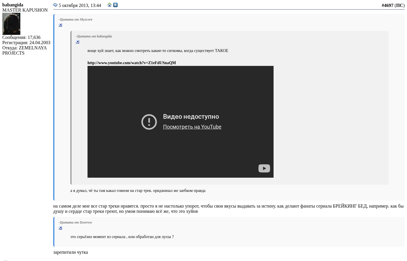This screenshot has width=407, height=261.
Task: Click the exclamation warning icon in video
Action: pyautogui.click(x=149, y=122)
